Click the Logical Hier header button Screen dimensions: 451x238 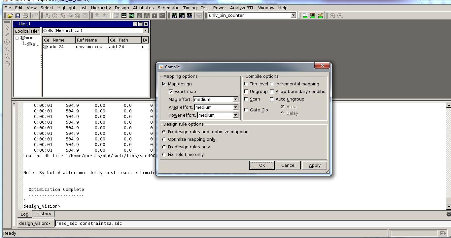(x=27, y=31)
